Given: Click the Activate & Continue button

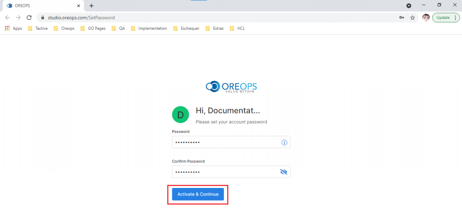Looking at the screenshot, I should 198,194.
